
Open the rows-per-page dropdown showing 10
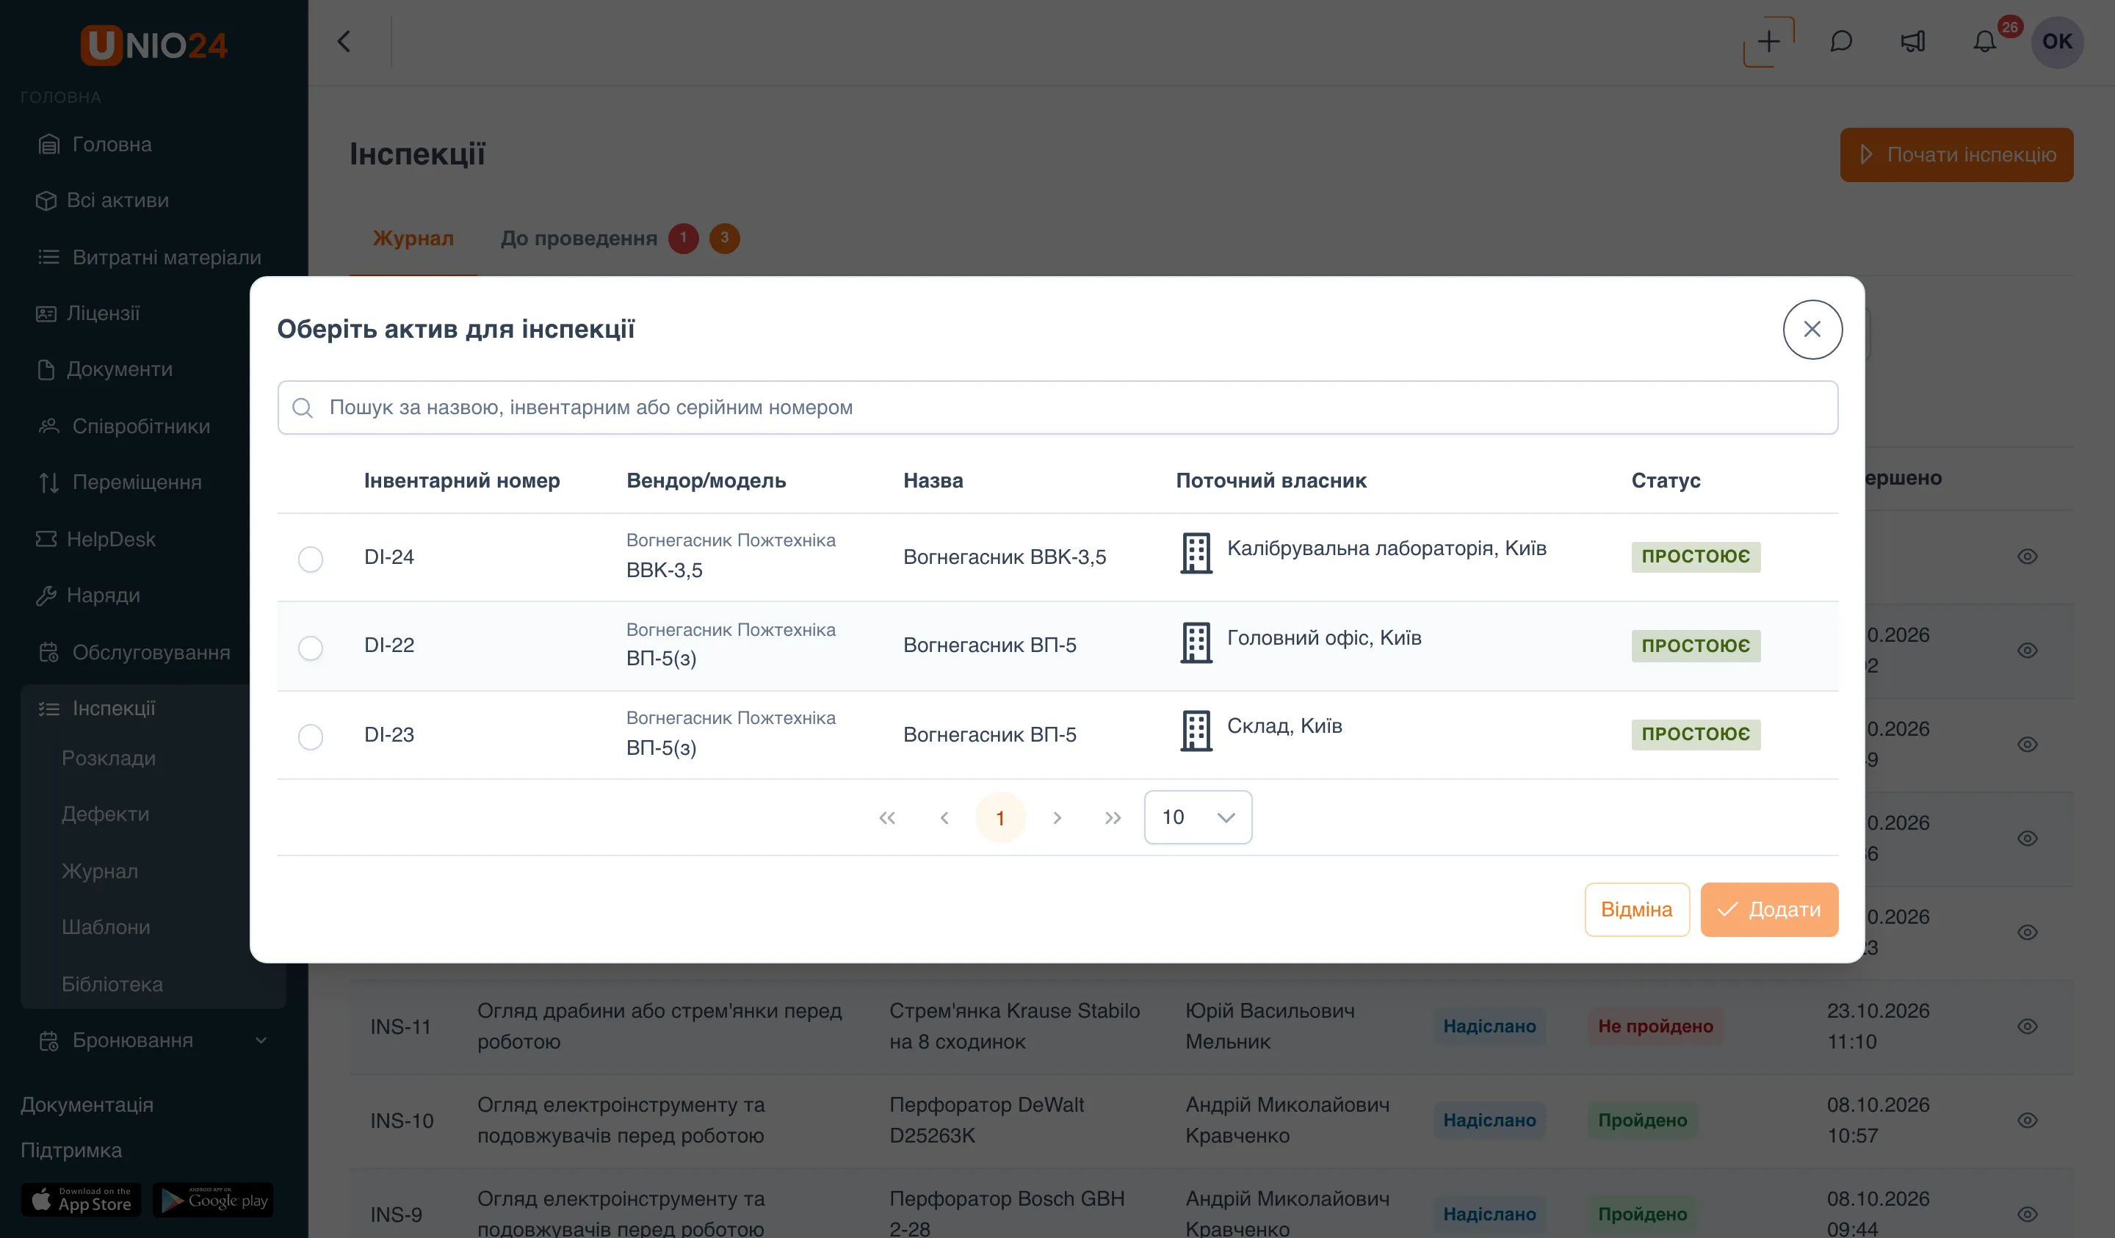pyautogui.click(x=1198, y=817)
